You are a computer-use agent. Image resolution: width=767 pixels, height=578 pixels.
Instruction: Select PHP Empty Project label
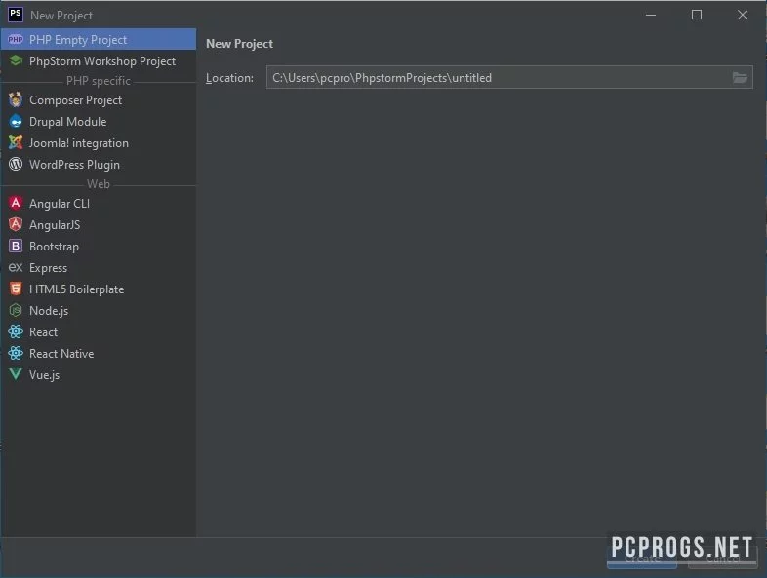[78, 40]
